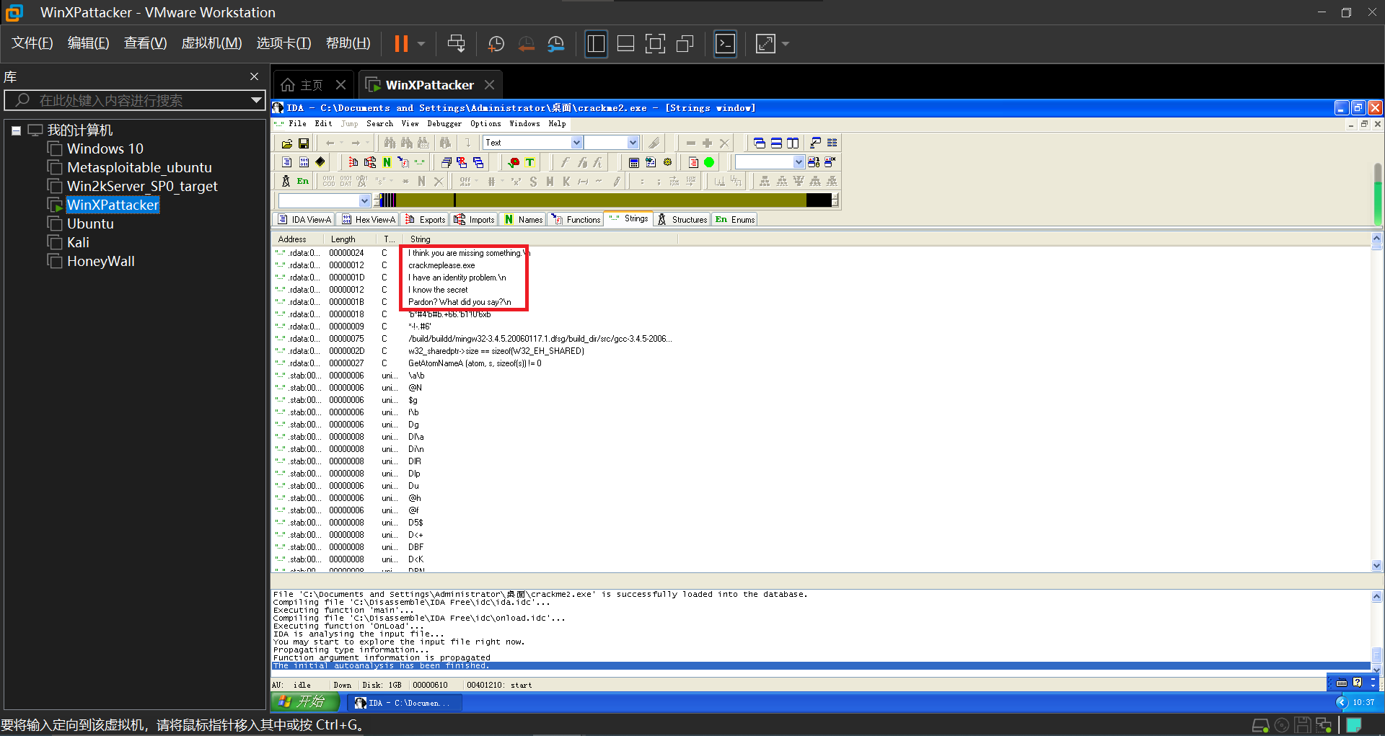
Task: Open the dropdown next to green circle icon
Action: [x=799, y=162]
